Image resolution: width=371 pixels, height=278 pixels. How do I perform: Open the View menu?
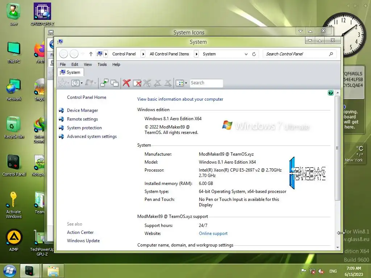tap(88, 64)
